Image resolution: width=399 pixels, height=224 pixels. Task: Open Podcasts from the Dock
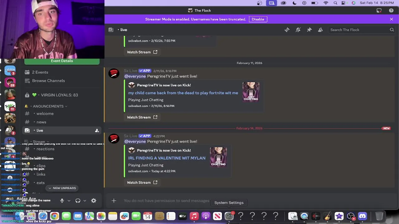206,216
